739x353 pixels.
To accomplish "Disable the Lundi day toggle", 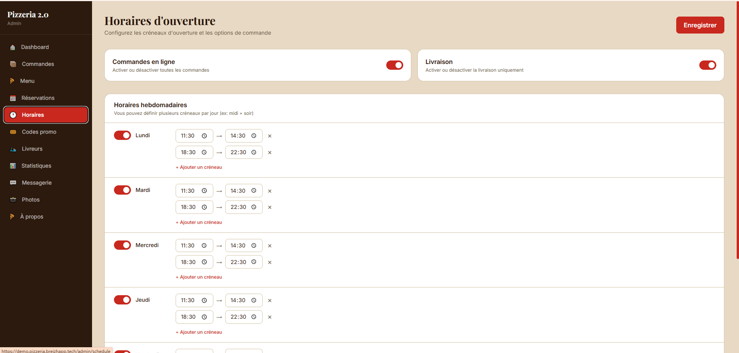I will [x=122, y=135].
